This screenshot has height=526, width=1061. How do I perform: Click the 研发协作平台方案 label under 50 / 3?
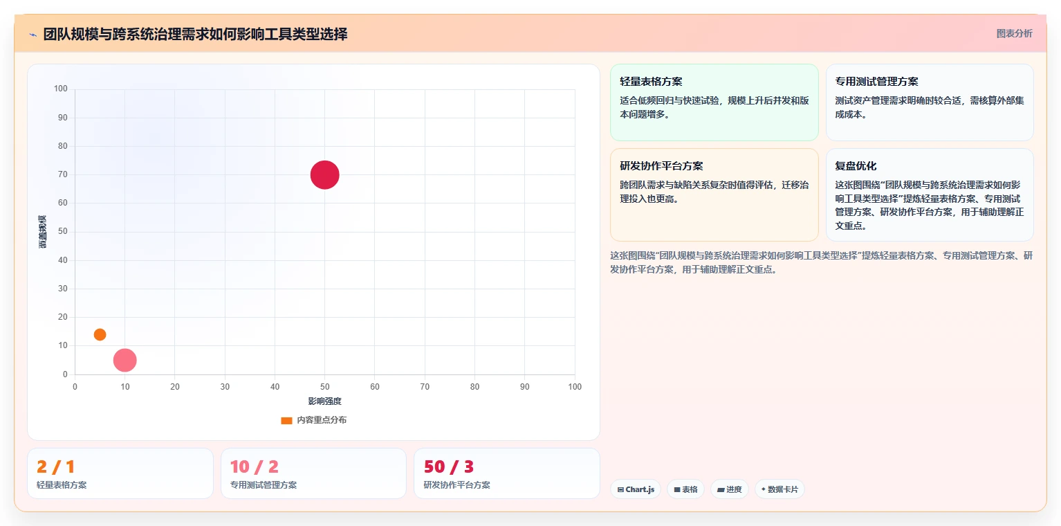pyautogui.click(x=456, y=485)
